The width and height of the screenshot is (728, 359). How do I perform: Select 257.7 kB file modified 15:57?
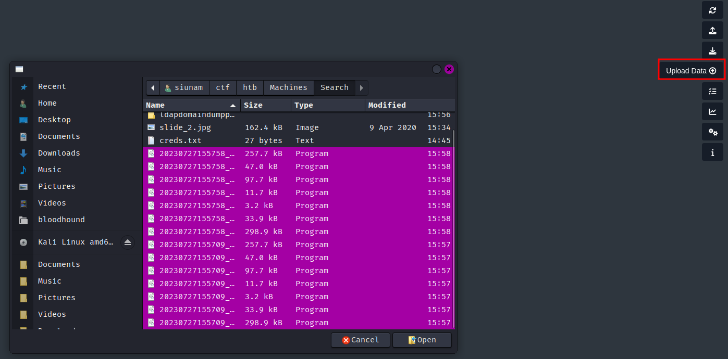(298, 245)
